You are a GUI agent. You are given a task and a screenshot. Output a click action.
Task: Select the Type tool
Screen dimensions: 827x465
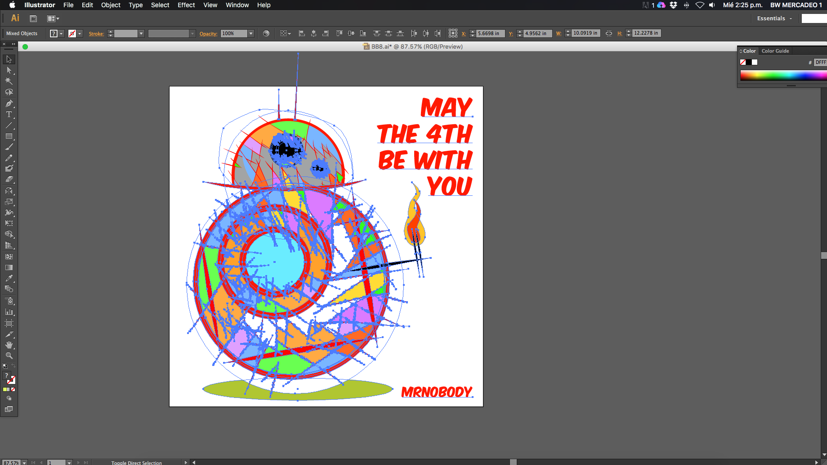coord(9,114)
